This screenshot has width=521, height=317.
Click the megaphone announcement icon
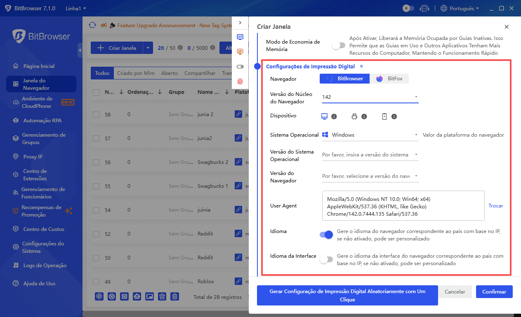click(104, 25)
